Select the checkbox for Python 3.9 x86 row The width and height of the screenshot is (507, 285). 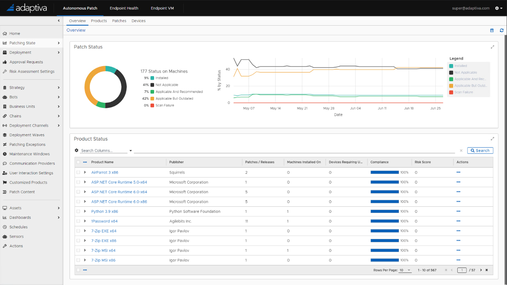pyautogui.click(x=79, y=211)
